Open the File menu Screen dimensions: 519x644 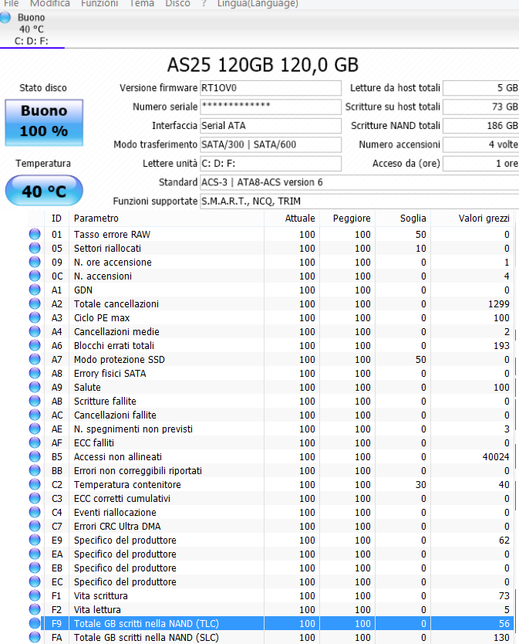coord(11,3)
